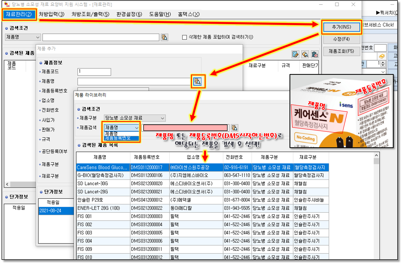Open the 재료관리(2) menu
Image resolution: width=402 pixels, height=264 pixels.
click(x=19, y=14)
